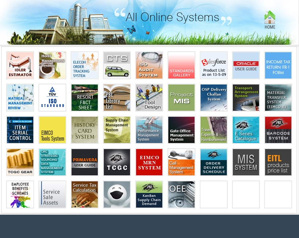Open the OEE eye tile

click(x=181, y=194)
